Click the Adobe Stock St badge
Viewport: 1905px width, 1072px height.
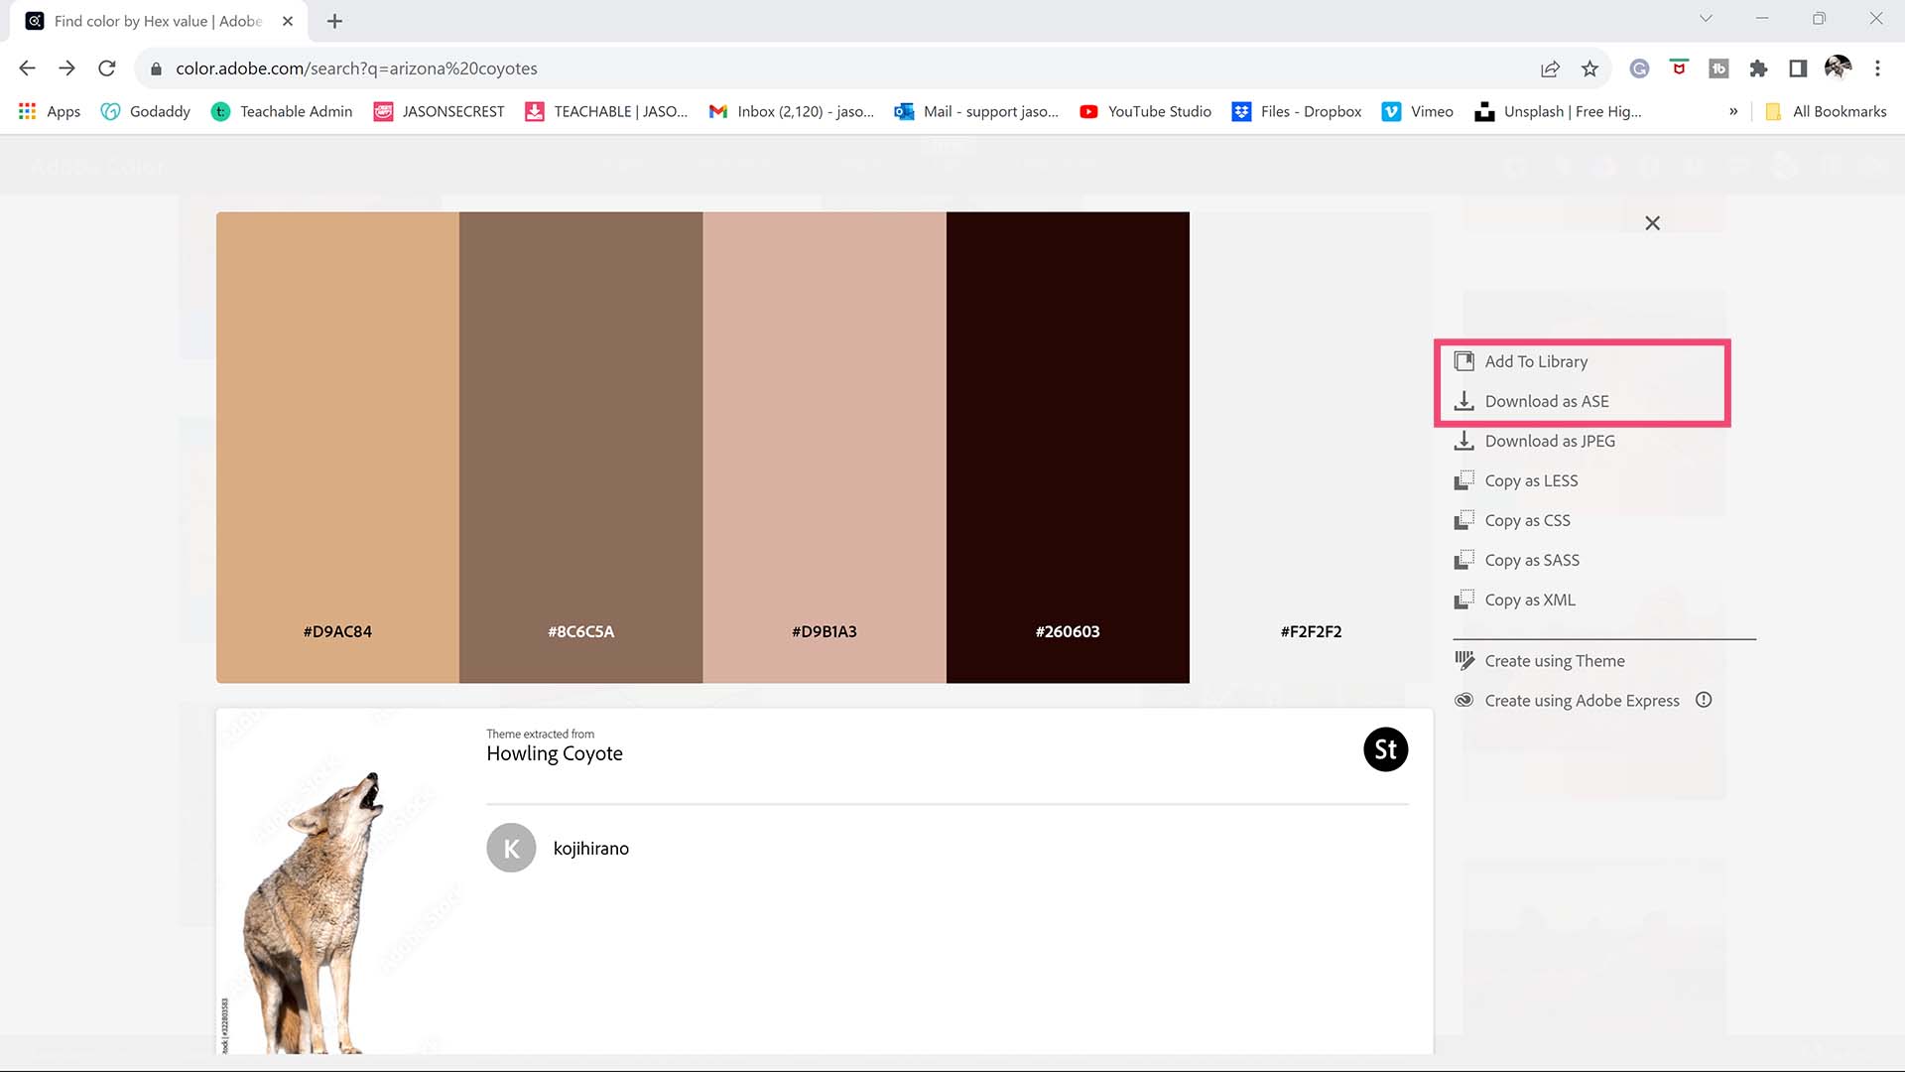click(x=1385, y=749)
